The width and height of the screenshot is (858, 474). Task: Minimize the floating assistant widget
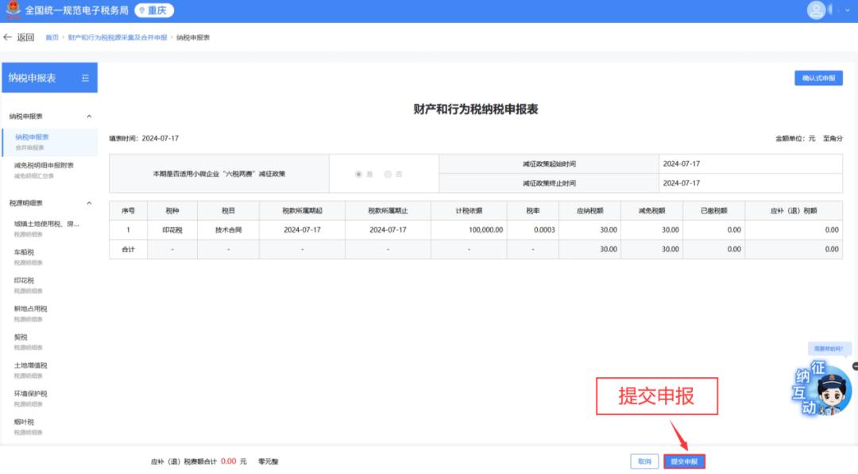tap(855, 366)
